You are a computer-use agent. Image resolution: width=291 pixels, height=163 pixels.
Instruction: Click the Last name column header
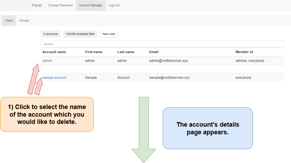coord(126,52)
